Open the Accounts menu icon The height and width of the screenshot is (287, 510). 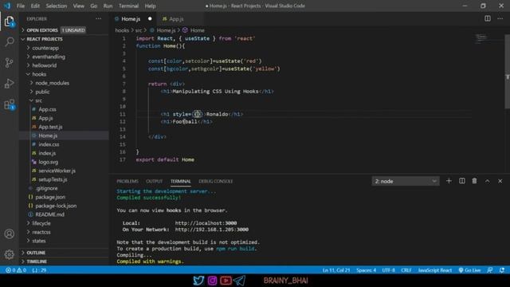(x=9, y=234)
